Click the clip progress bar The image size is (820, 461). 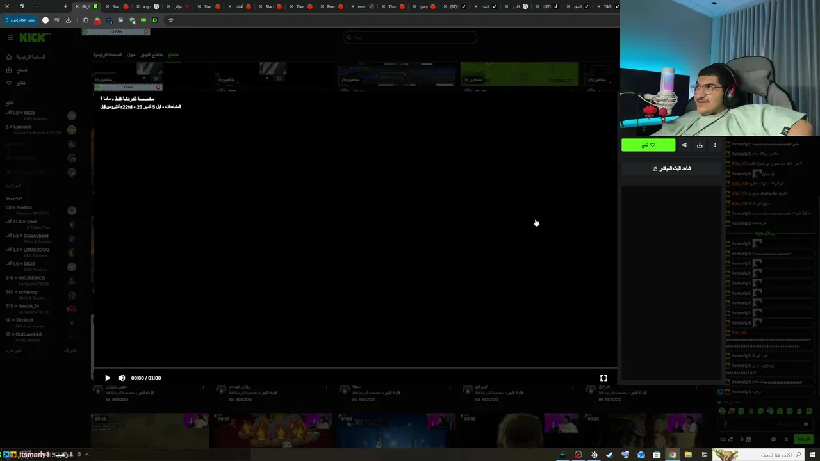[355, 369]
